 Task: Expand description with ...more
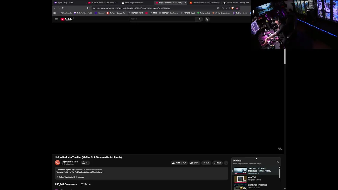[81, 177]
